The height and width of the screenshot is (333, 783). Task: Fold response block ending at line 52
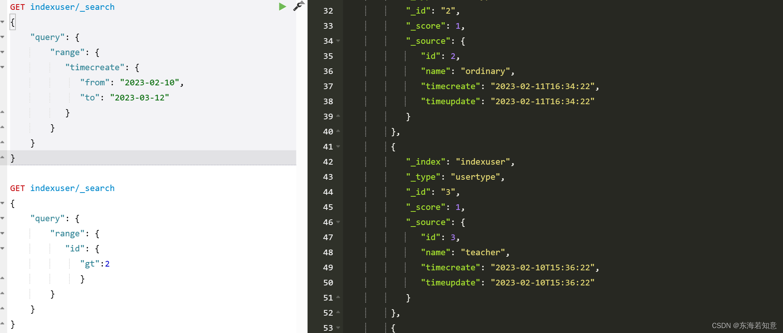338,312
